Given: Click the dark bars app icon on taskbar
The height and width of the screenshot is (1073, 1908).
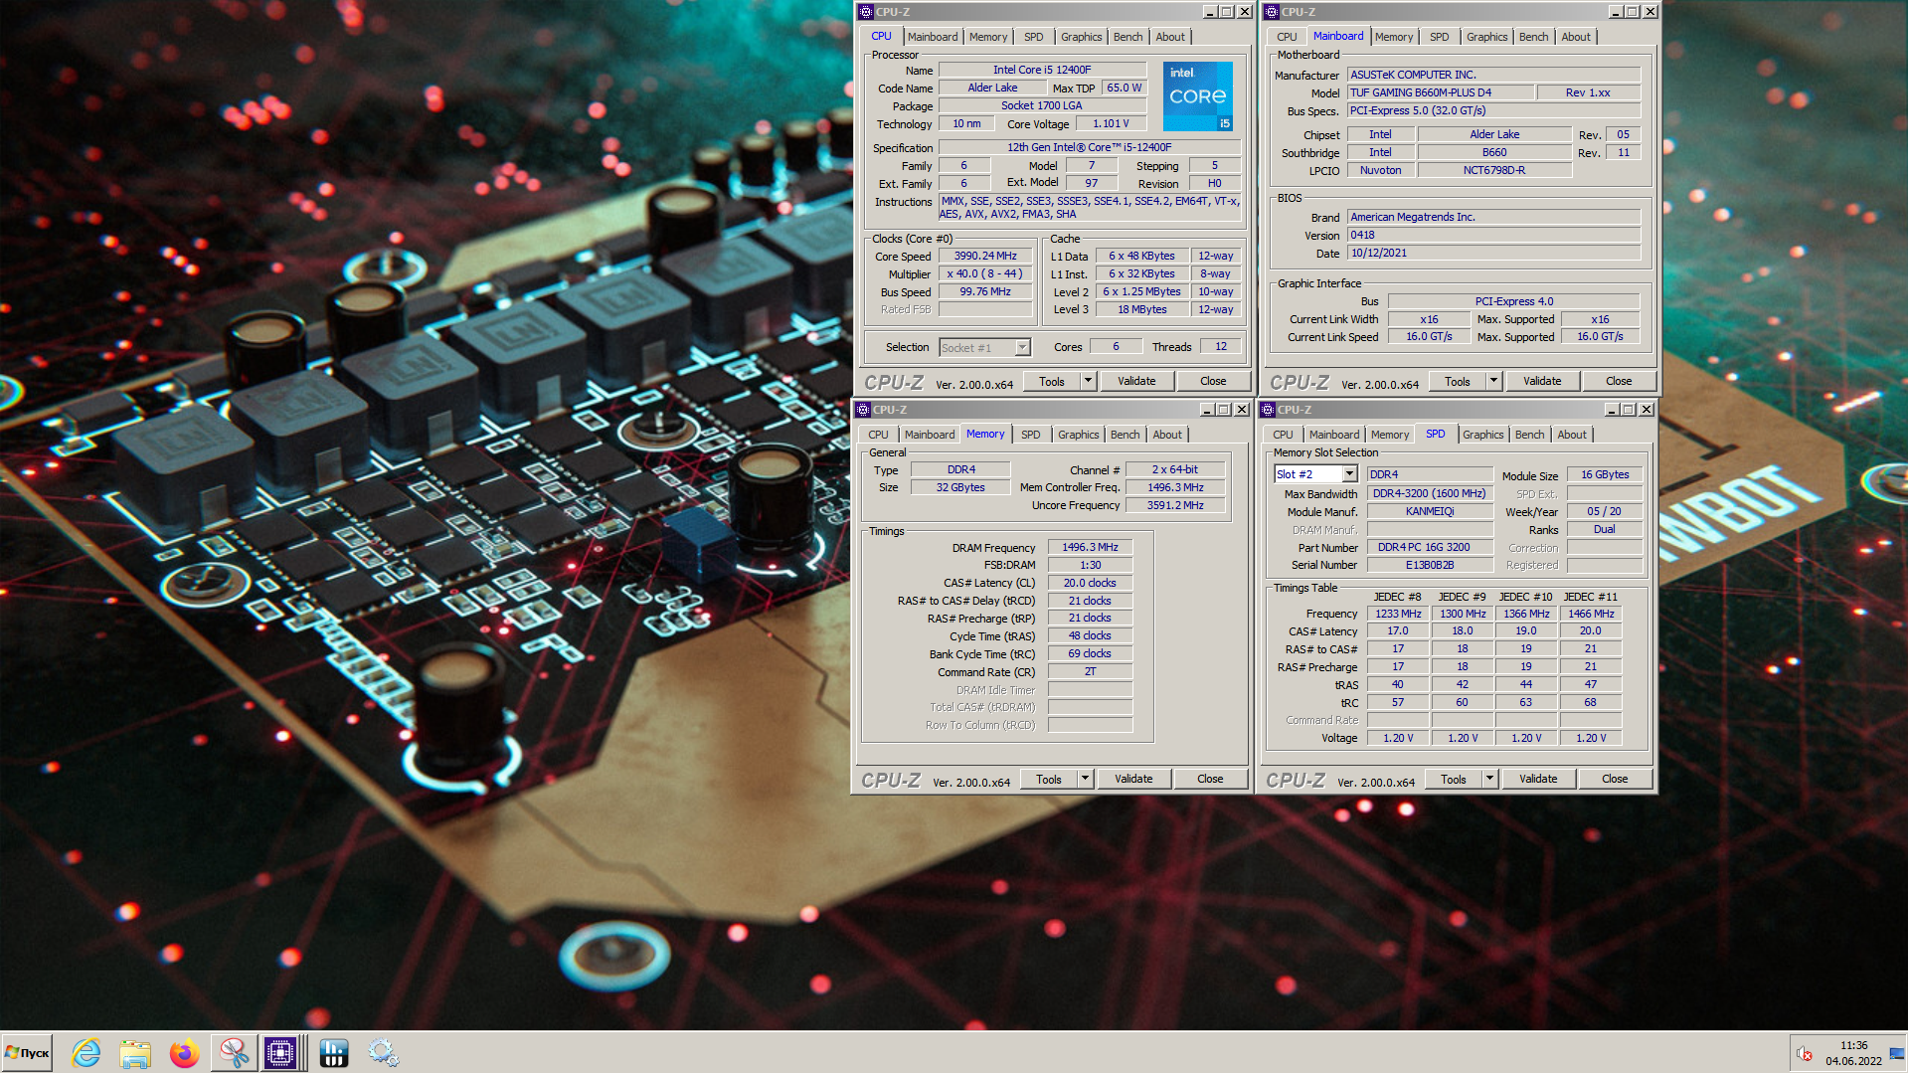Looking at the screenshot, I should [x=334, y=1053].
